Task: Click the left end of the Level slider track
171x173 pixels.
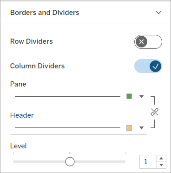Action: pyautogui.click(x=15, y=162)
